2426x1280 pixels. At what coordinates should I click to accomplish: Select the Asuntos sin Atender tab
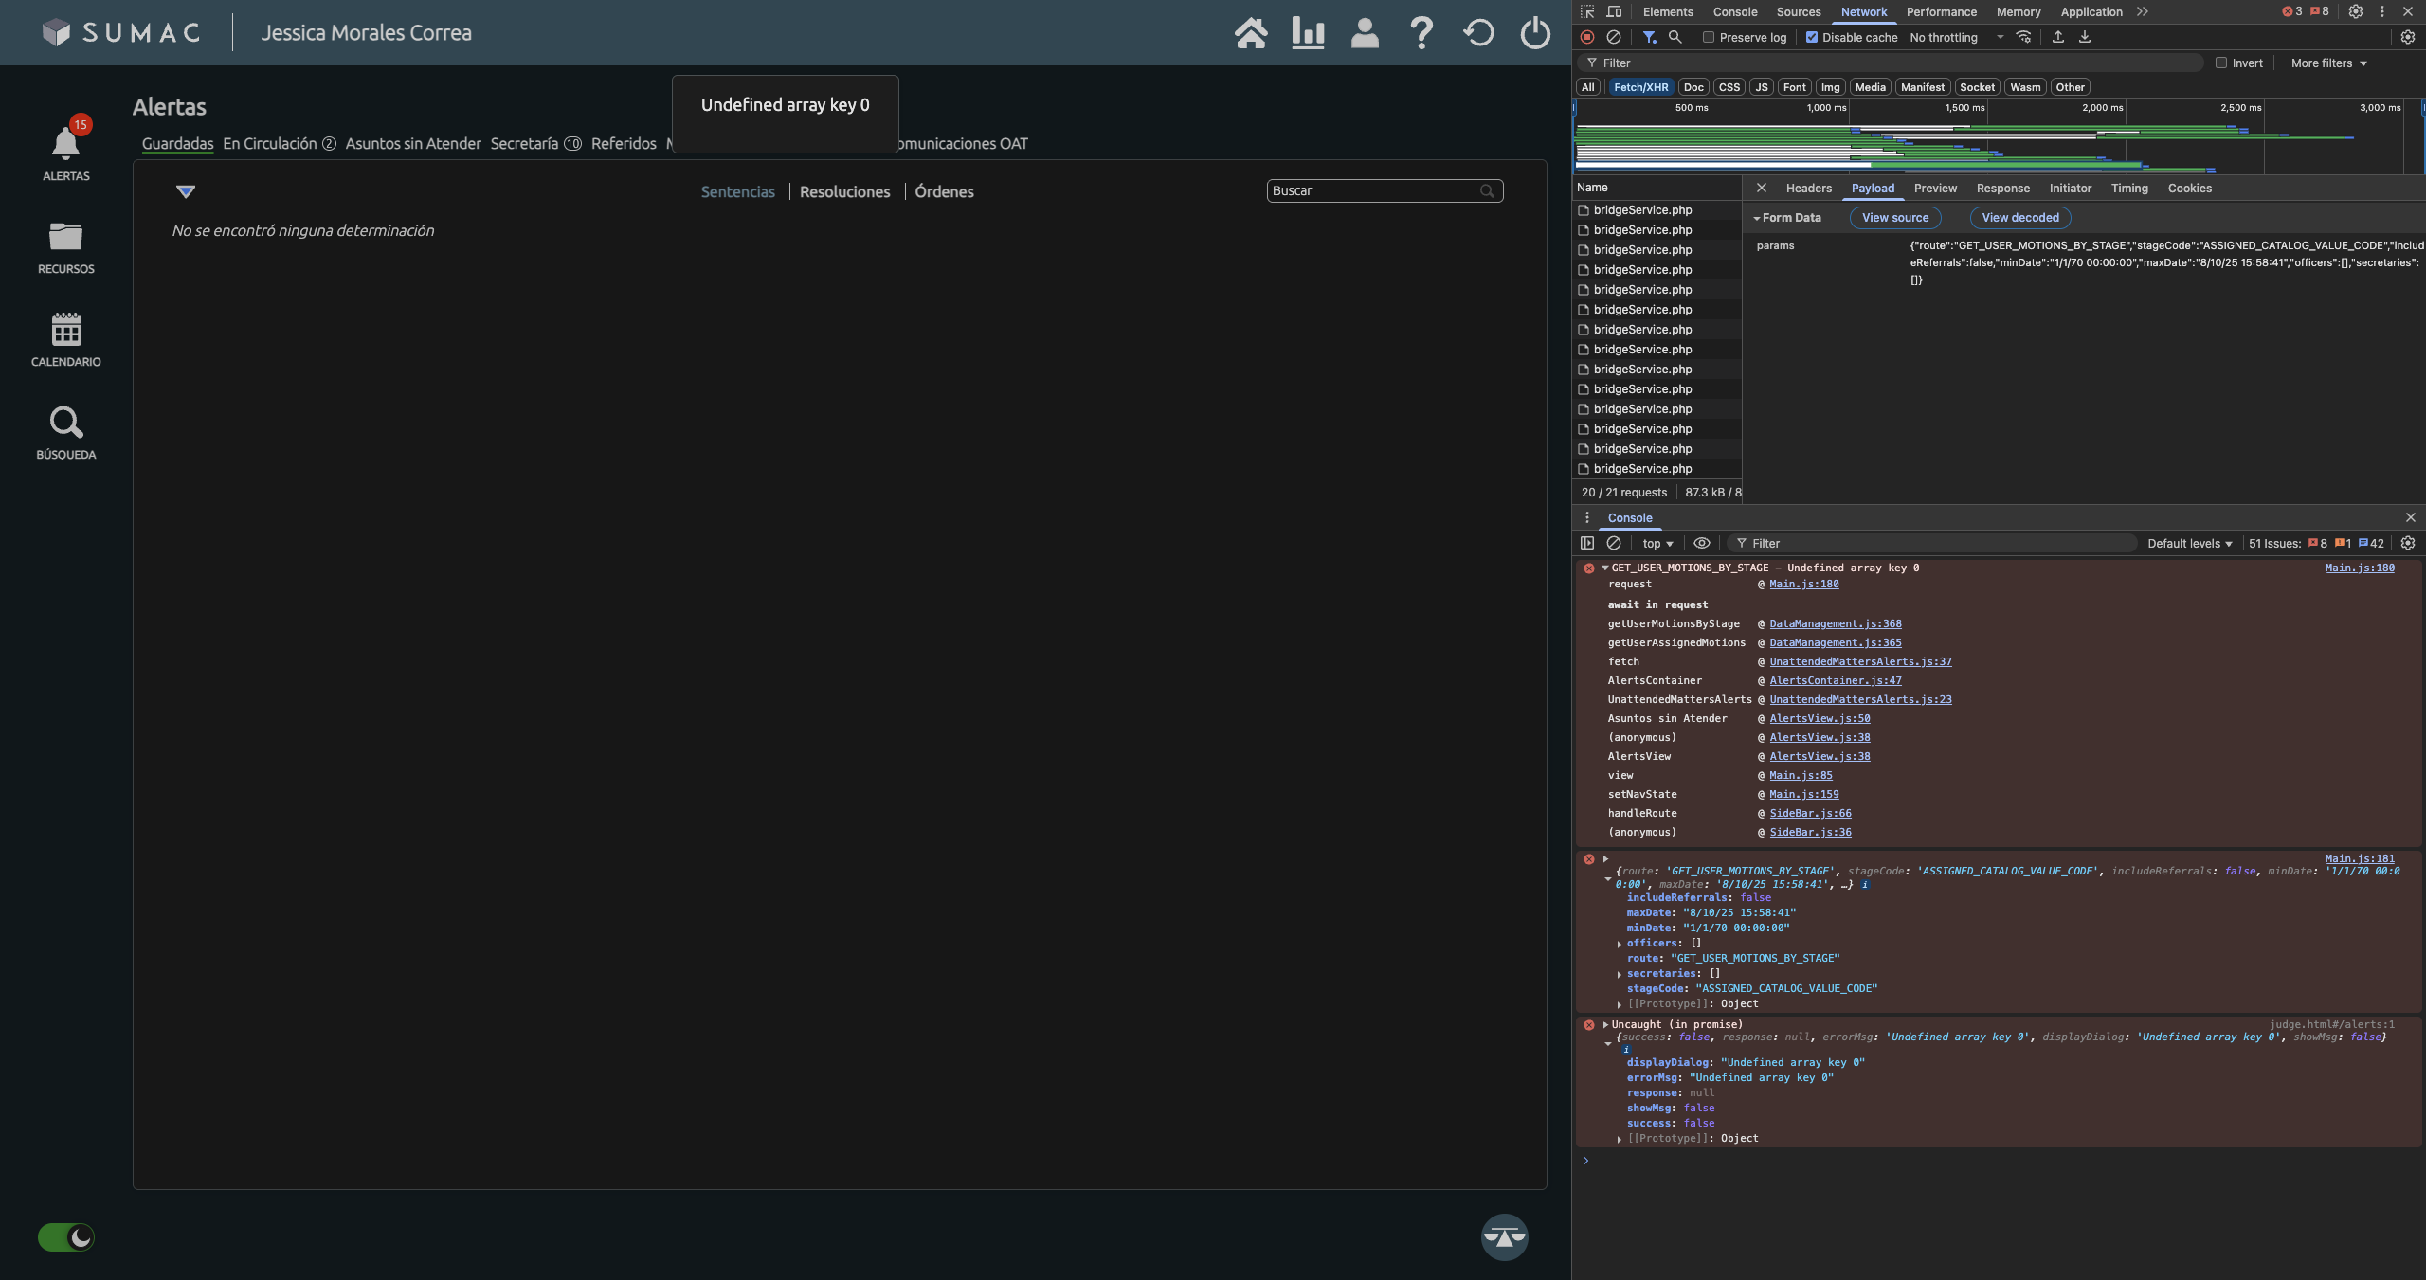[413, 144]
